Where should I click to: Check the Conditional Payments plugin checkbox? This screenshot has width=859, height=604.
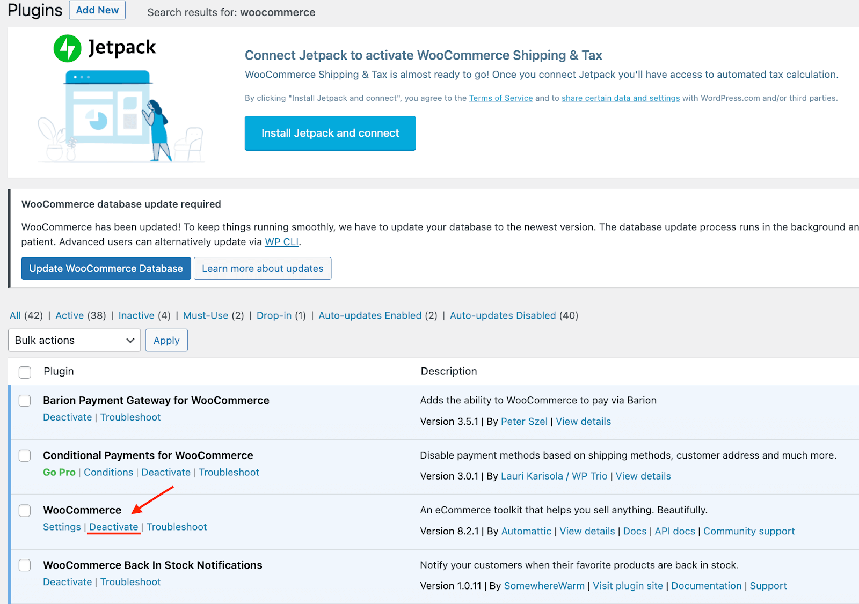(25, 455)
